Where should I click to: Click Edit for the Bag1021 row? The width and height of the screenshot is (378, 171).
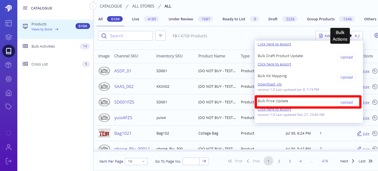[363, 134]
